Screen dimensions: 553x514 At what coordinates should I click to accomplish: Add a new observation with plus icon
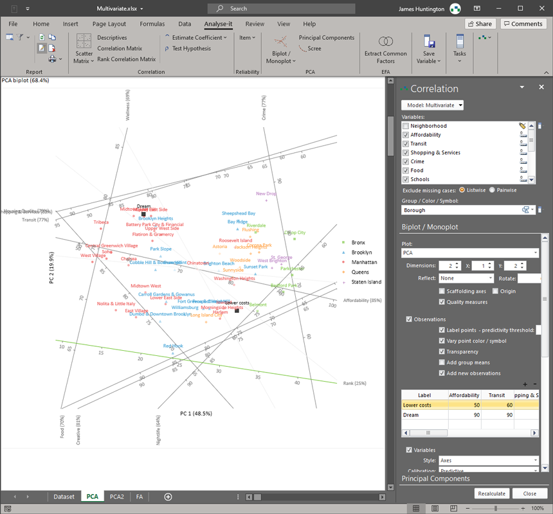(x=525, y=384)
